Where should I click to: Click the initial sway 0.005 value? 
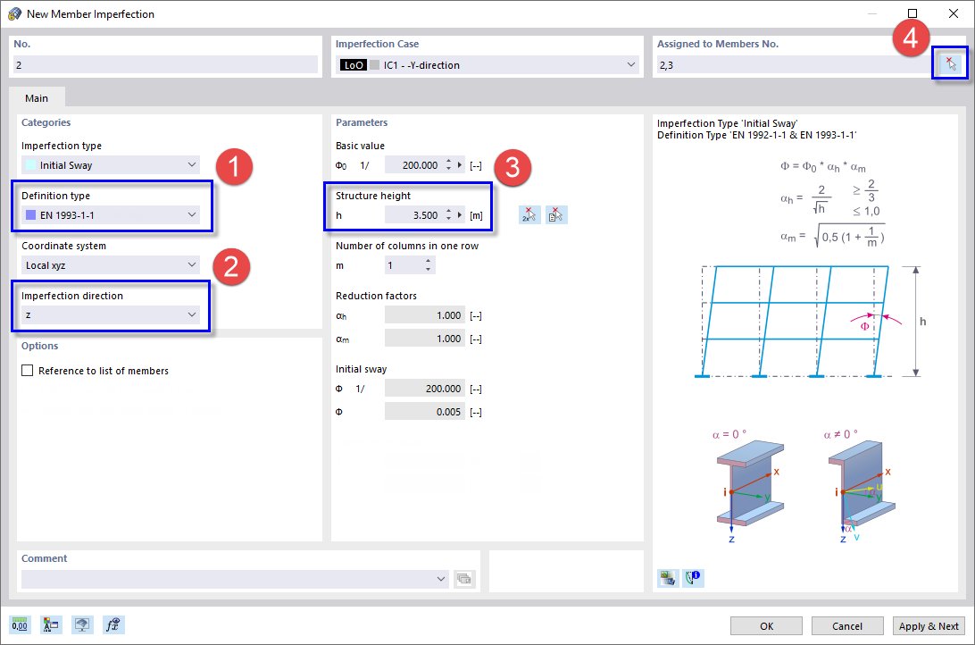[x=425, y=412]
